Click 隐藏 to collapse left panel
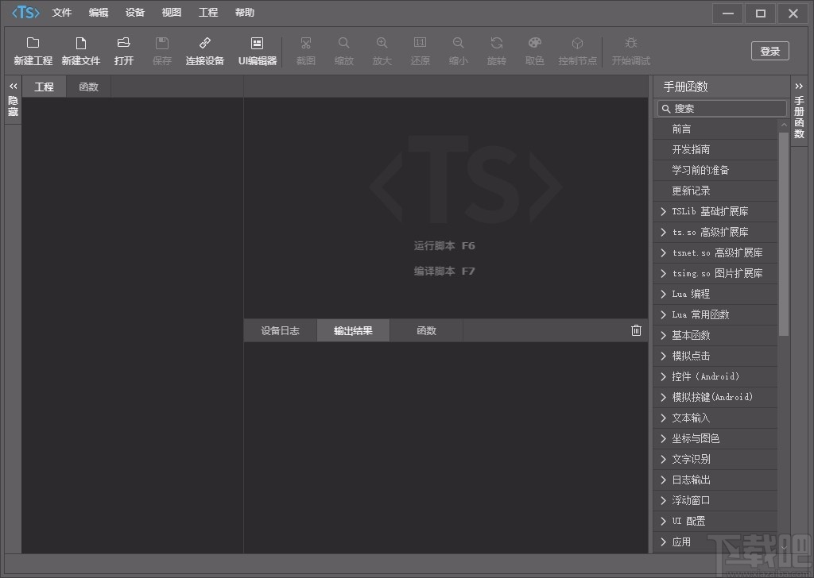 coord(13,99)
